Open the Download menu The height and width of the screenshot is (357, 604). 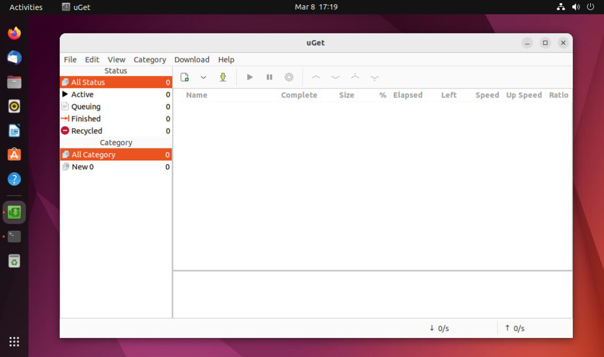coord(192,60)
